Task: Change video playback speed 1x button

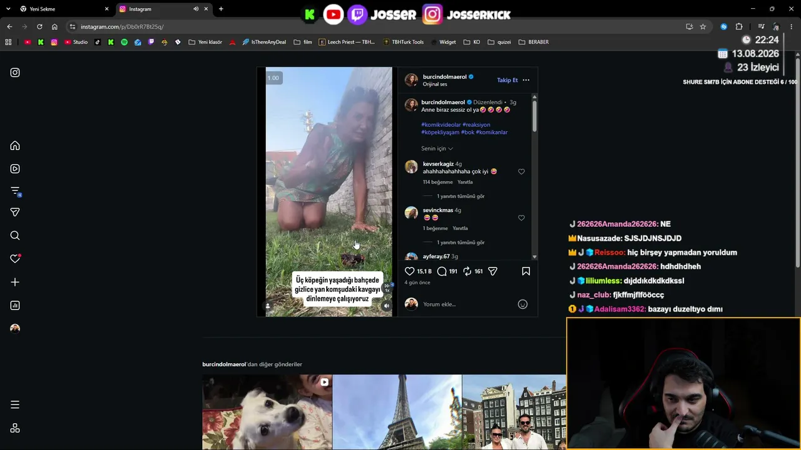Action: (x=387, y=289)
